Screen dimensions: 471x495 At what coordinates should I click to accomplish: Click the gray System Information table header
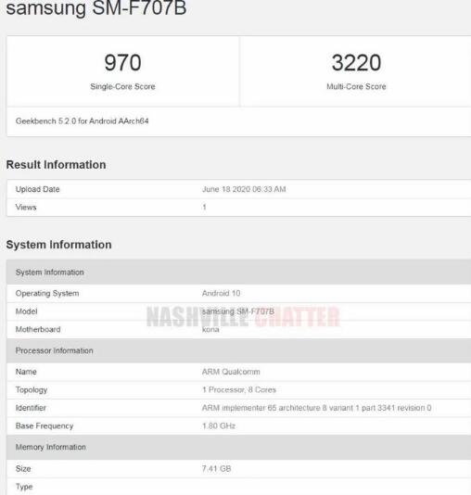tap(238, 273)
